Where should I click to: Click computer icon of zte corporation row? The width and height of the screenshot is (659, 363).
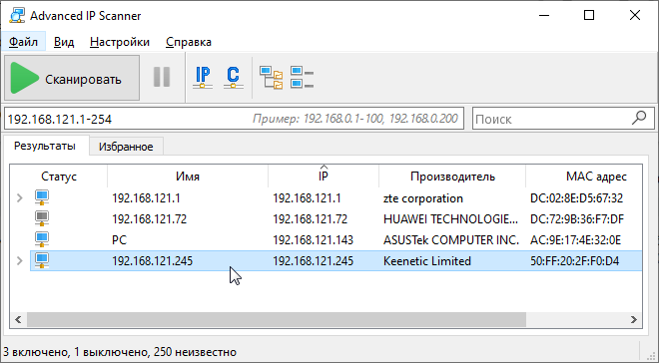click(x=42, y=197)
